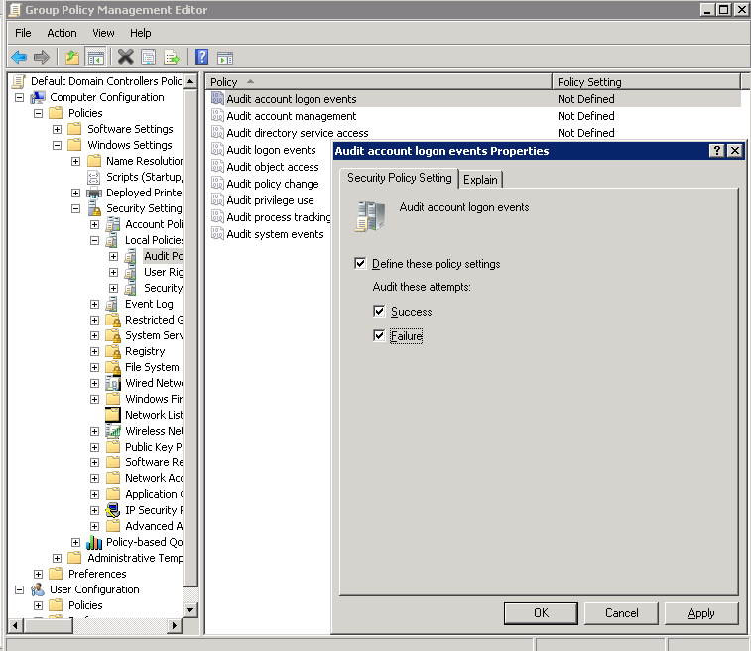Toggle the Failure checkbox
751x651 pixels.
click(379, 335)
